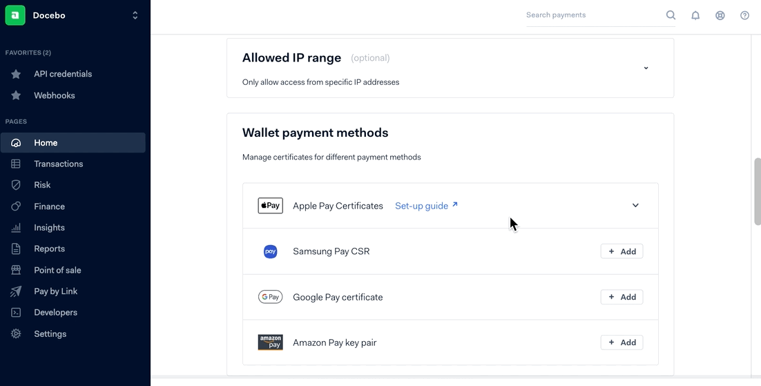761x386 pixels.
Task: Click the Google Pay logo icon
Action: 270,297
